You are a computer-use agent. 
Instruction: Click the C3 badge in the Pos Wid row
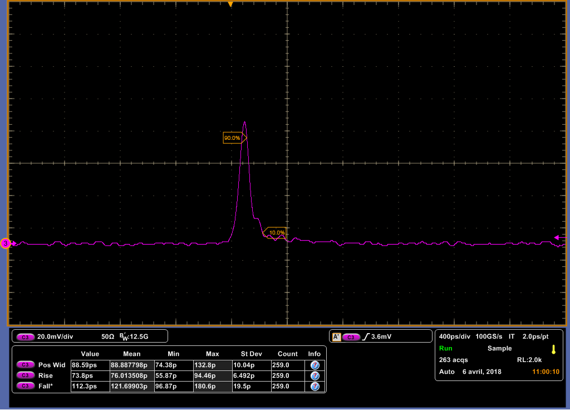[x=25, y=364]
